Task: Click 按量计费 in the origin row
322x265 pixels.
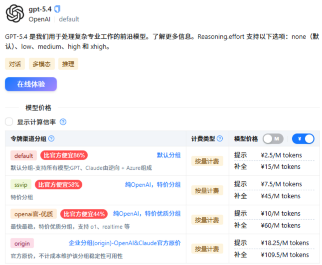Action: [x=207, y=249]
